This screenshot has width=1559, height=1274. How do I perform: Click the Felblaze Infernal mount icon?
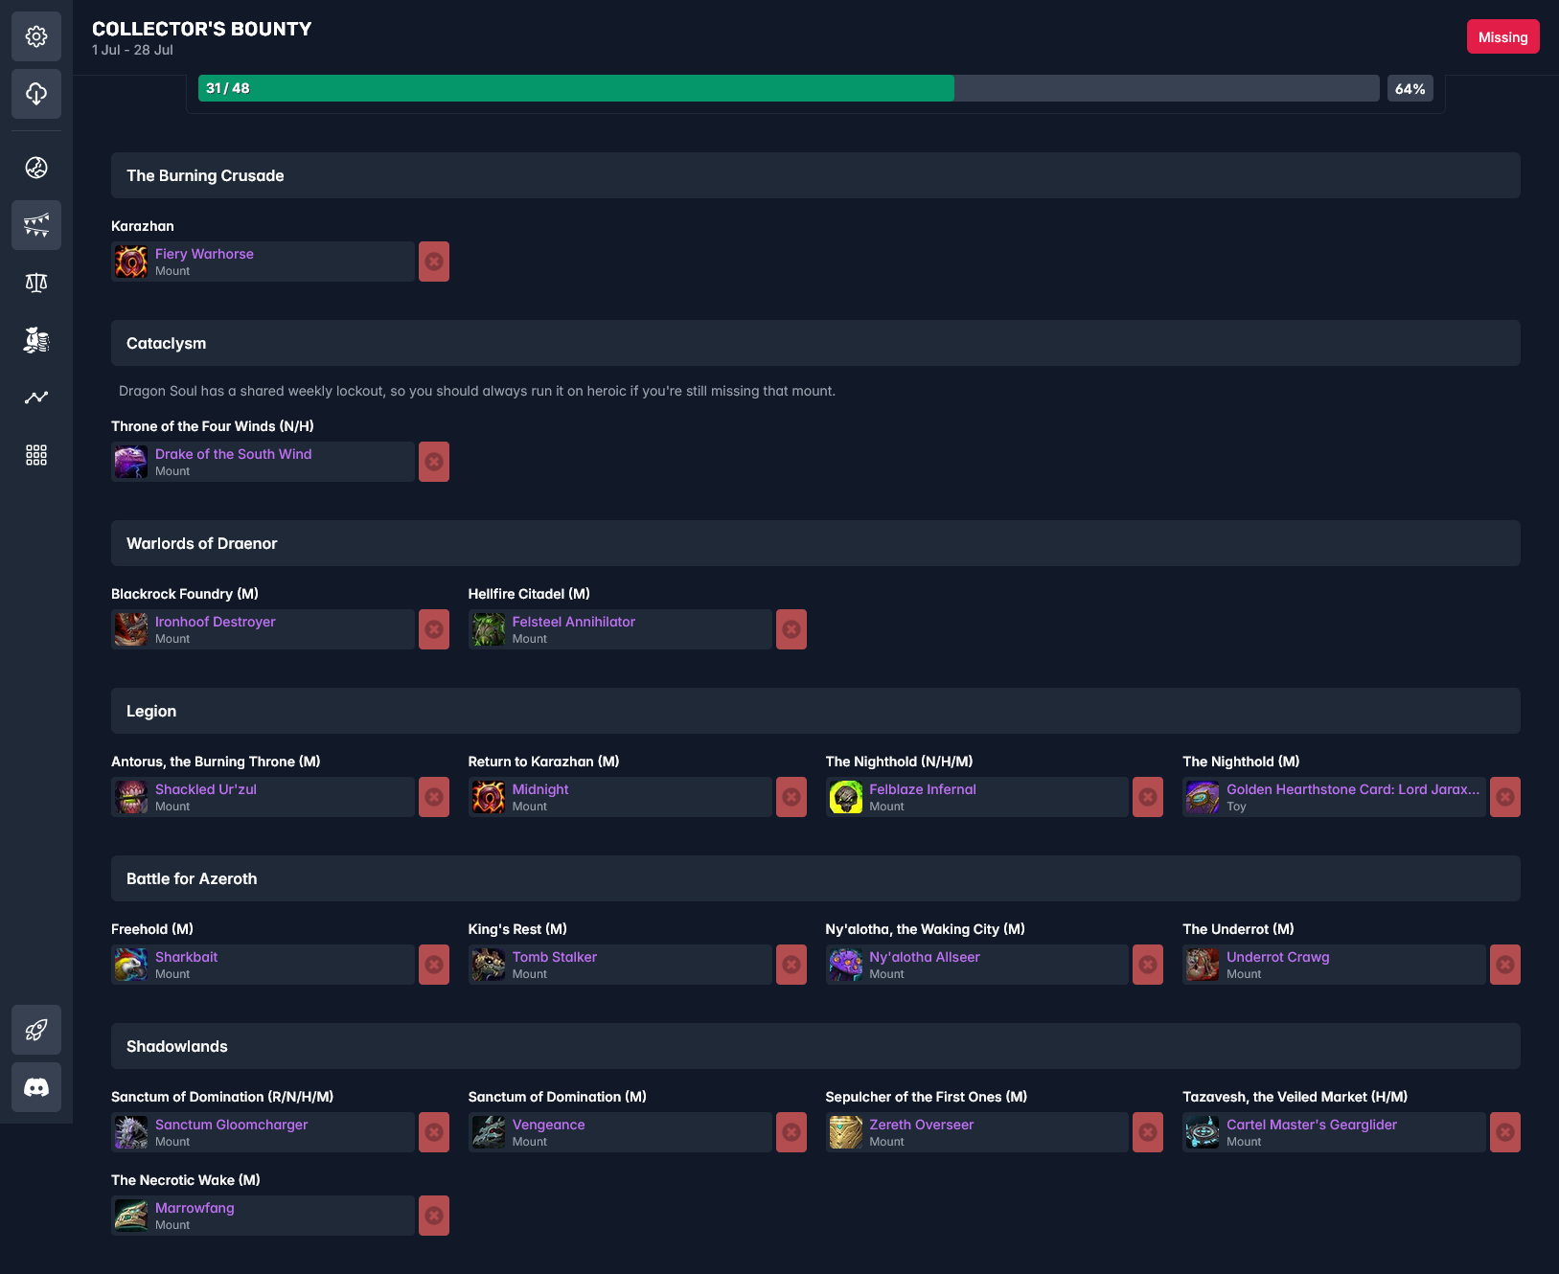coord(846,797)
